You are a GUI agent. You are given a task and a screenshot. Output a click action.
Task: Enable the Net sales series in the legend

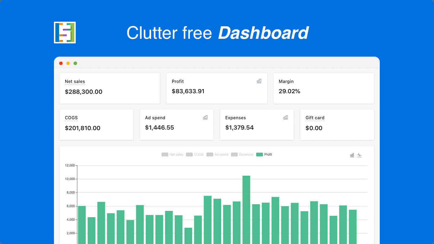173,154
